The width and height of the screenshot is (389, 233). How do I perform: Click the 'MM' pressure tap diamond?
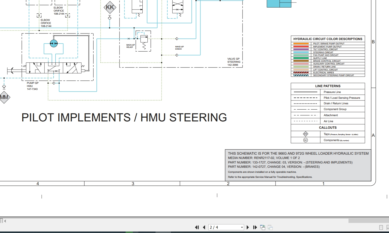coord(4,97)
